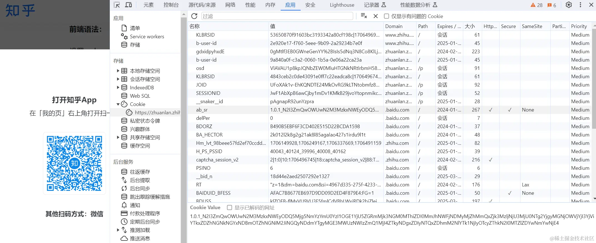The image size is (596, 243).
Task: Select the gdxidpyhxdE cookie row
Action: pyautogui.click(x=390, y=52)
